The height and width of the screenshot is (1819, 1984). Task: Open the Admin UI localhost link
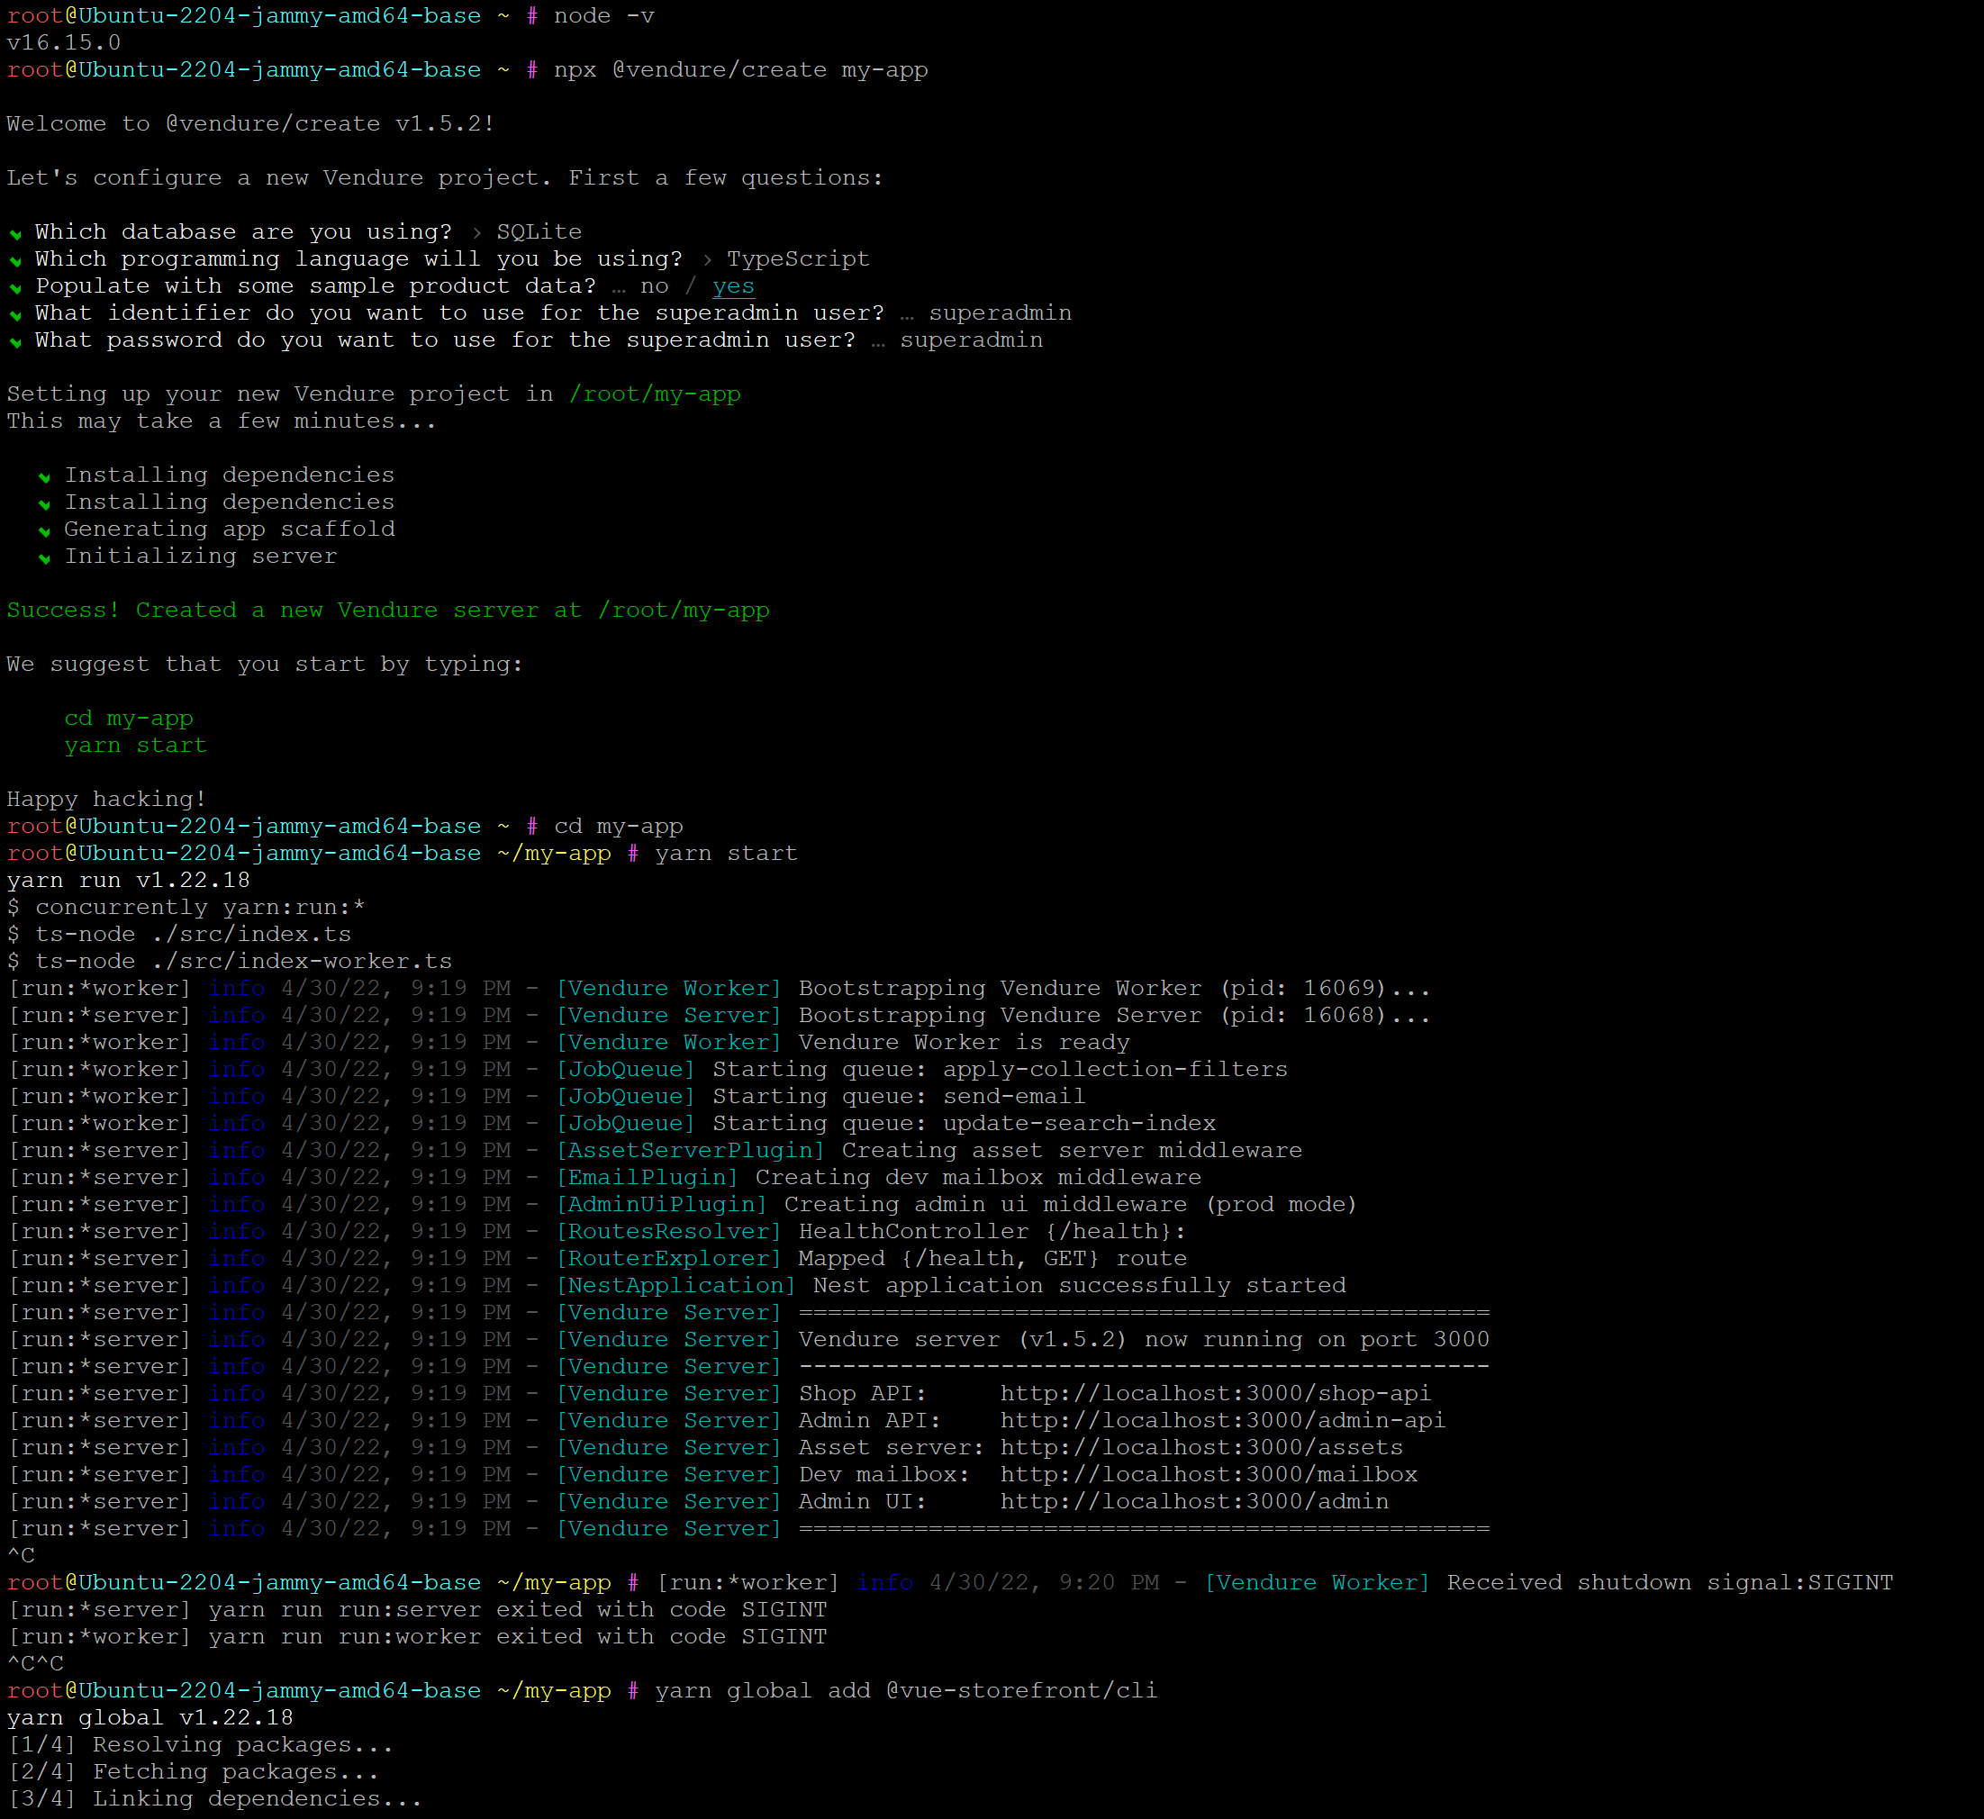[1192, 1501]
